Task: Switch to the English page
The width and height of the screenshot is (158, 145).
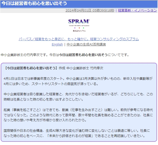Action: click(x=57, y=44)
